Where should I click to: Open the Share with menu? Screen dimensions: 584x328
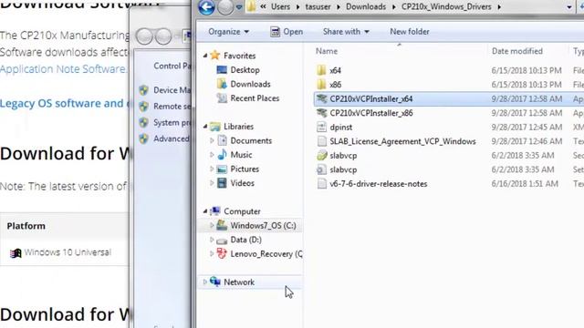pyautogui.click(x=346, y=32)
